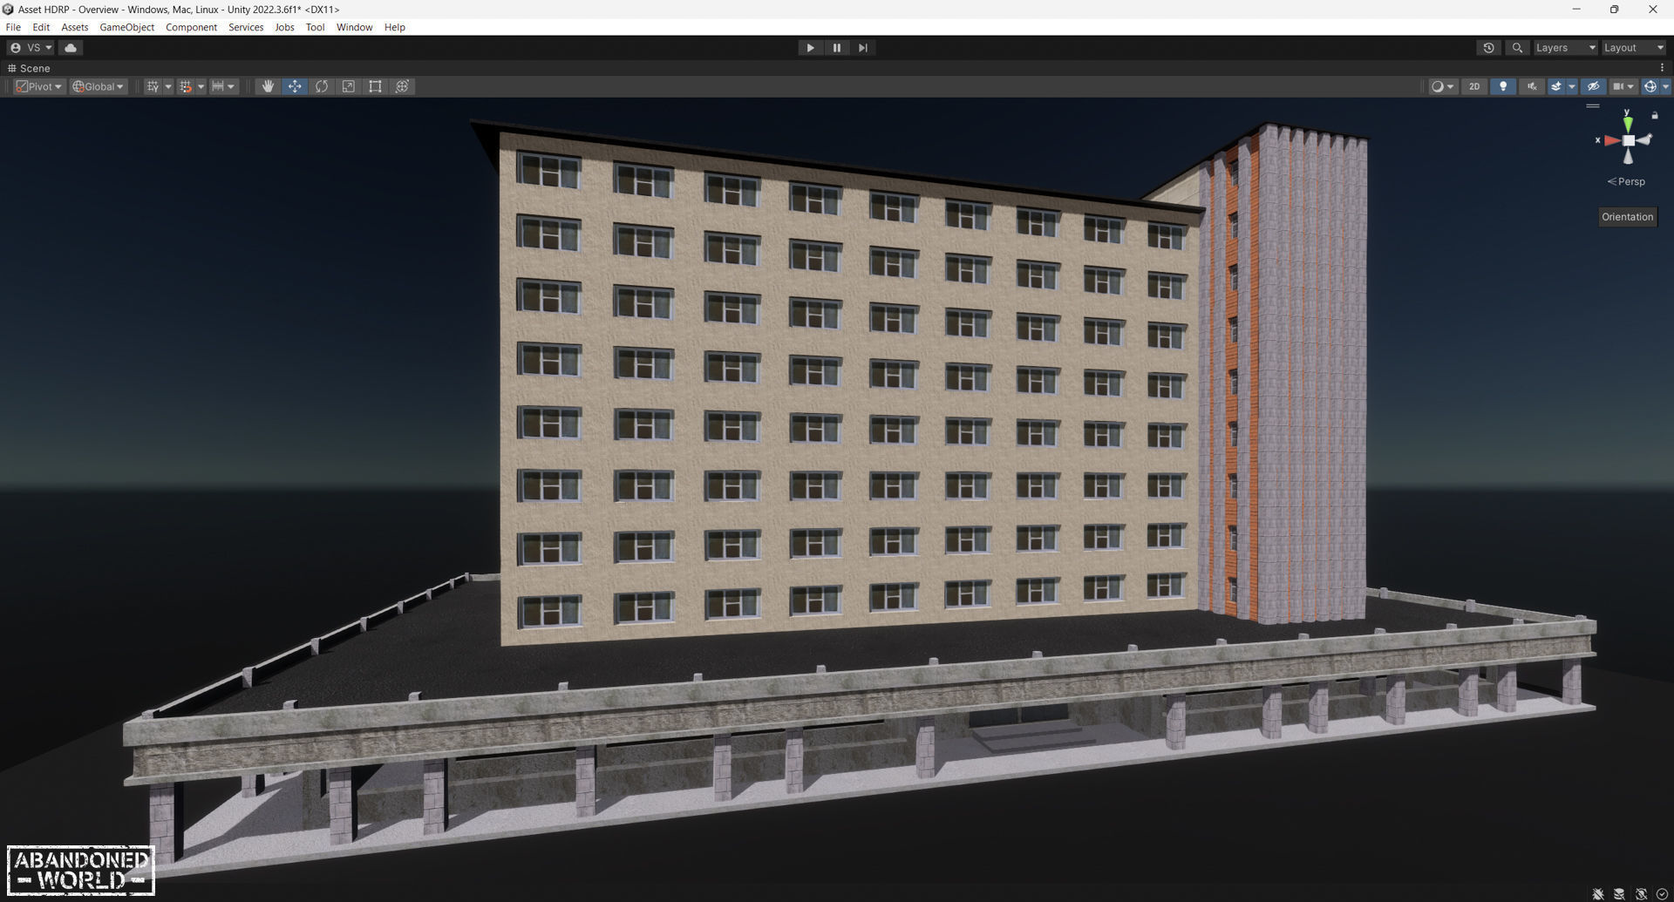Toggle scene audio mute
1674x902 pixels.
[x=1532, y=86]
